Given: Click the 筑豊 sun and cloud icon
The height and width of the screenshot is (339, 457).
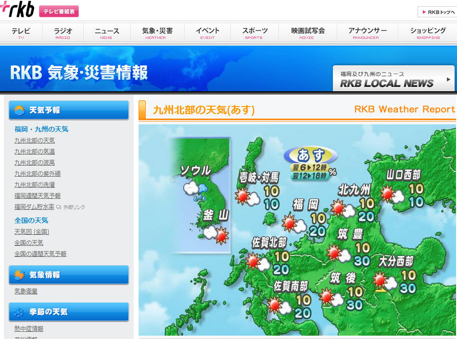Looking at the screenshot, I should 338,253.
